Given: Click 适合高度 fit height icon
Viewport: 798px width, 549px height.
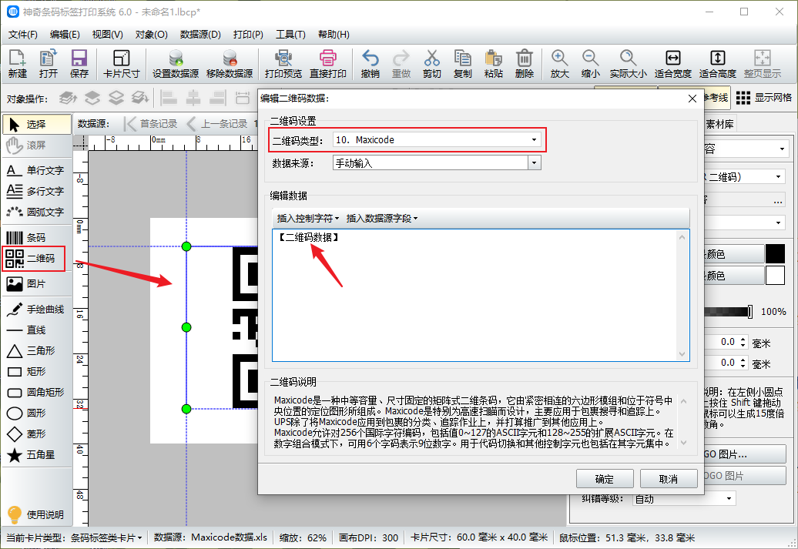Looking at the screenshot, I should [718, 64].
